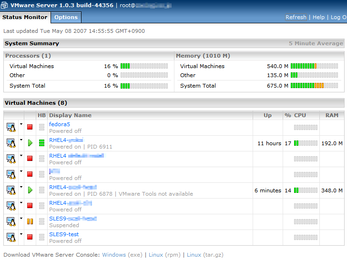Click grey heartbeat icon for PID 6878 VM
The height and width of the screenshot is (260, 347).
click(x=41, y=190)
